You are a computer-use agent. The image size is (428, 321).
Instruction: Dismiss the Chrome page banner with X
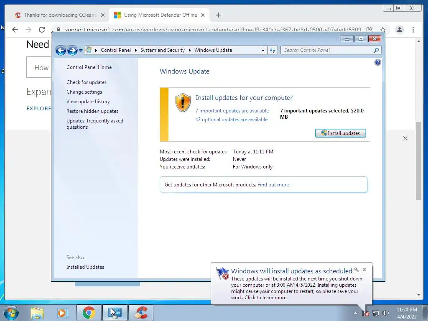click(x=405, y=138)
